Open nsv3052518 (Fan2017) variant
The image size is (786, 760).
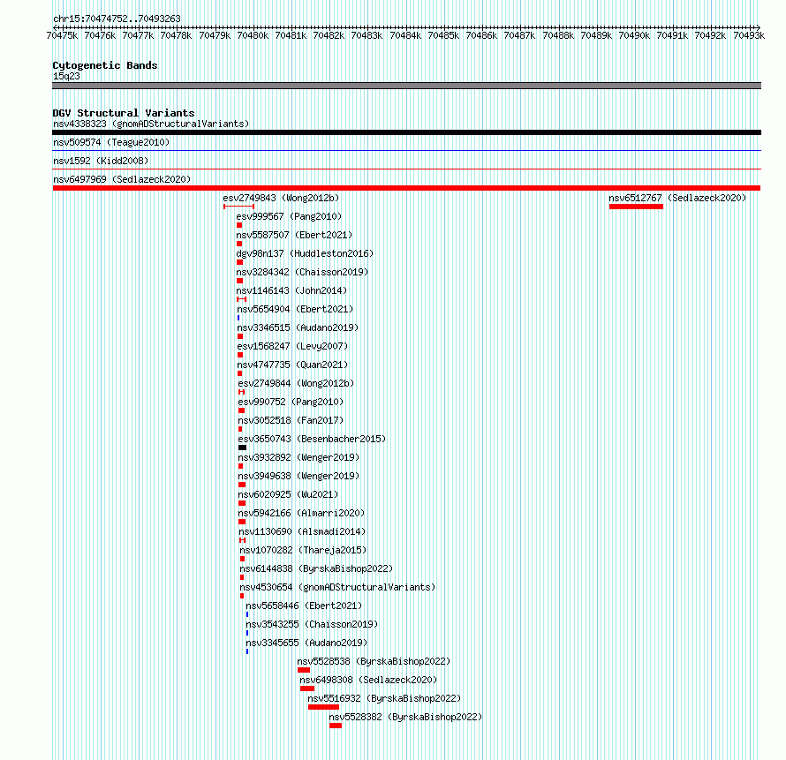point(291,420)
